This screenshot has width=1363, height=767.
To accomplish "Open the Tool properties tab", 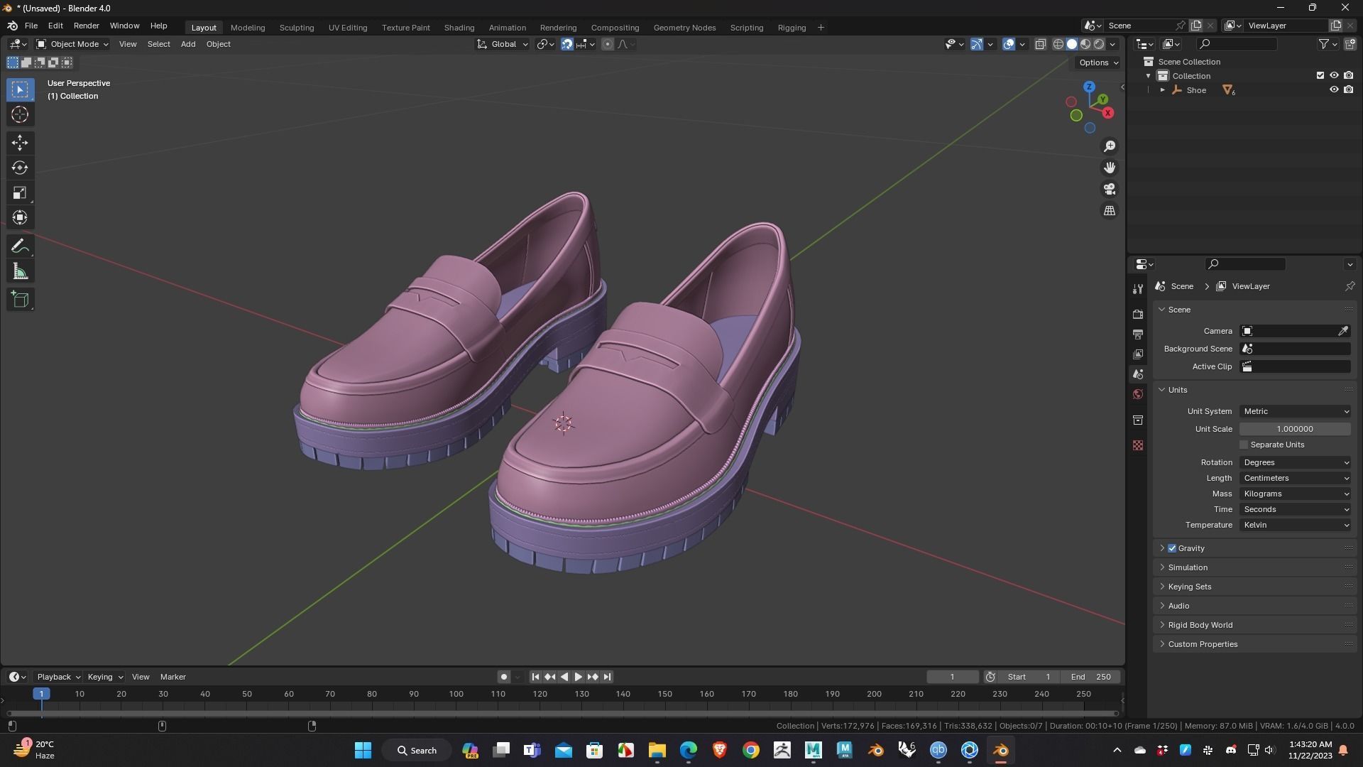I will coord(1138,288).
